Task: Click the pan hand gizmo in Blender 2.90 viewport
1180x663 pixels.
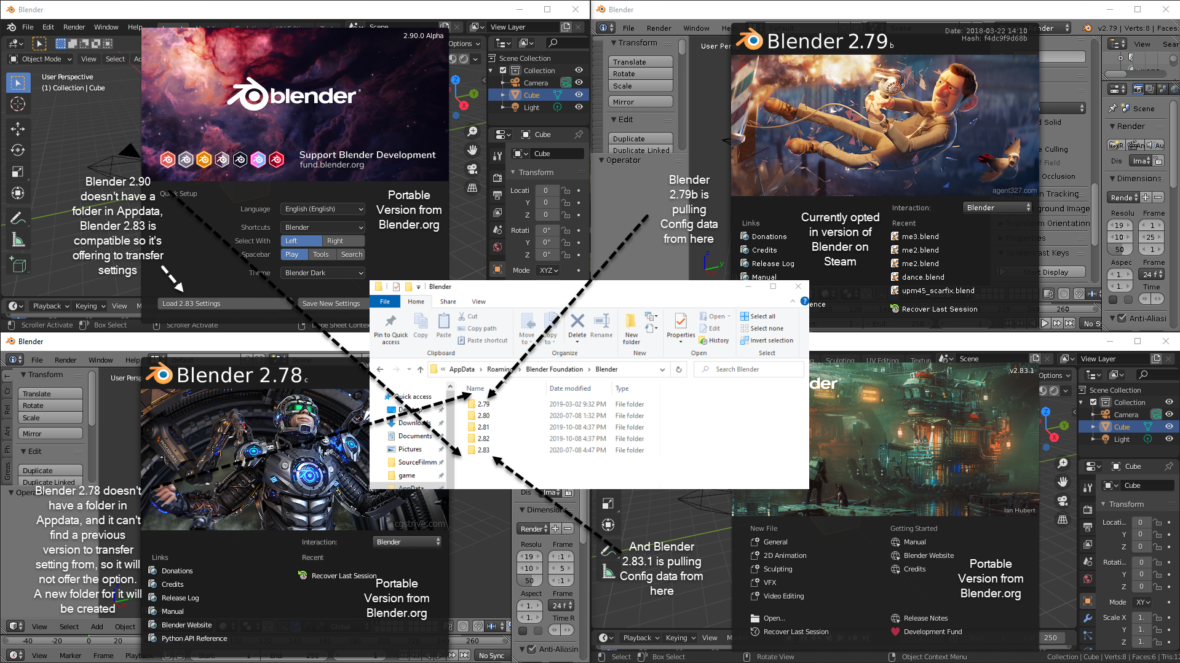Action: (x=472, y=149)
